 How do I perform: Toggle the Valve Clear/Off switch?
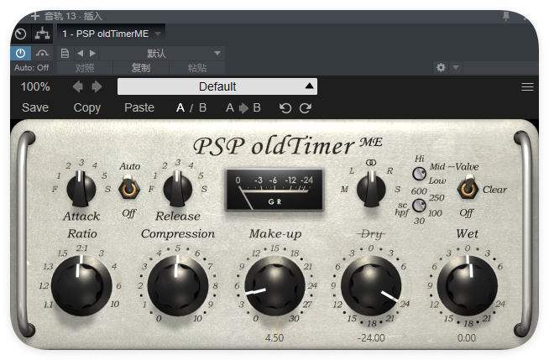[x=468, y=189]
